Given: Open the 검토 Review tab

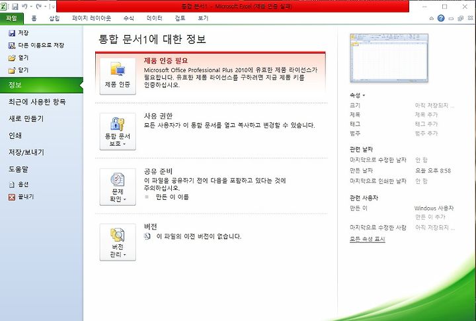Looking at the screenshot, I should 180,19.
